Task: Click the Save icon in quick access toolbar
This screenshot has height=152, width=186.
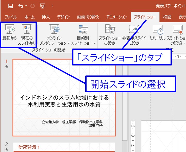Action: pyautogui.click(x=11, y=6)
